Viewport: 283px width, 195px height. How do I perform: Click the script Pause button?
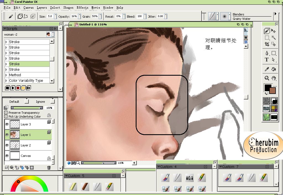[x=23, y=88]
